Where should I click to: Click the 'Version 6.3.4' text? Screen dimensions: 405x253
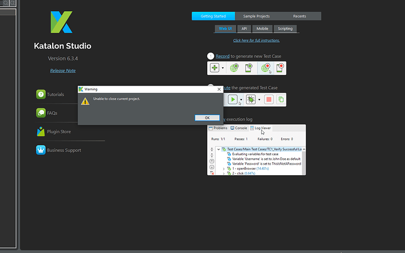coord(63,59)
